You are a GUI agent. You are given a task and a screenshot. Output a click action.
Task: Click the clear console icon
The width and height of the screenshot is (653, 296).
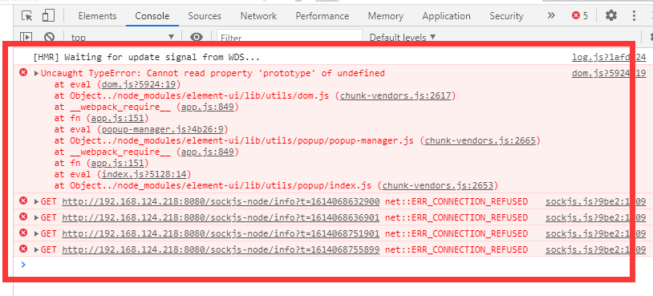point(50,37)
